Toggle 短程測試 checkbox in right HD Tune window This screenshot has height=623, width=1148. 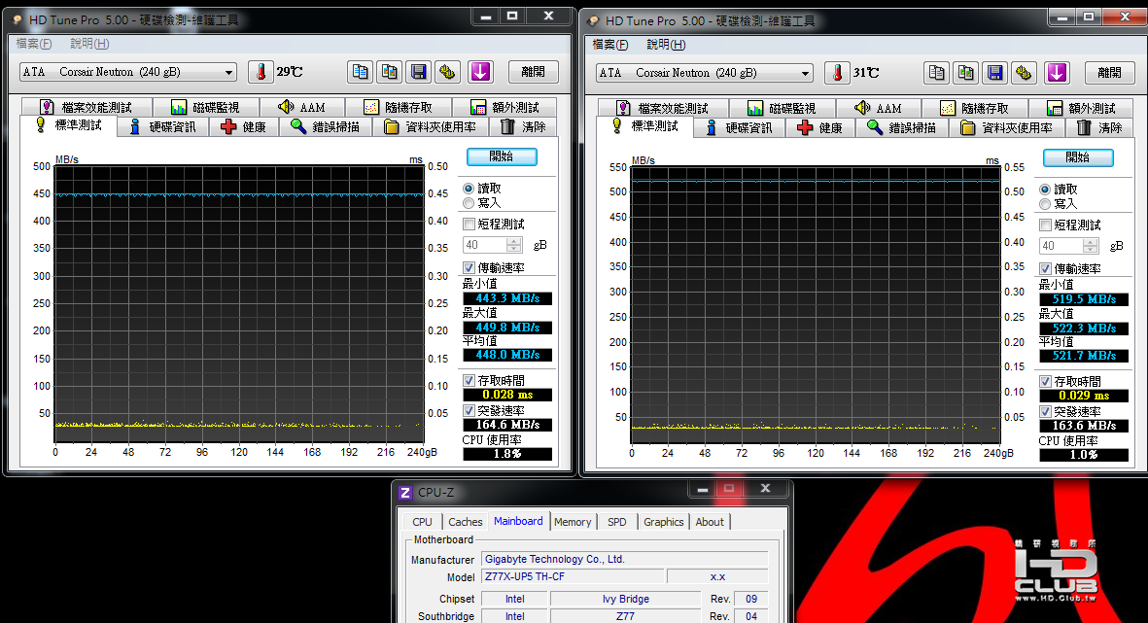coord(1046,225)
